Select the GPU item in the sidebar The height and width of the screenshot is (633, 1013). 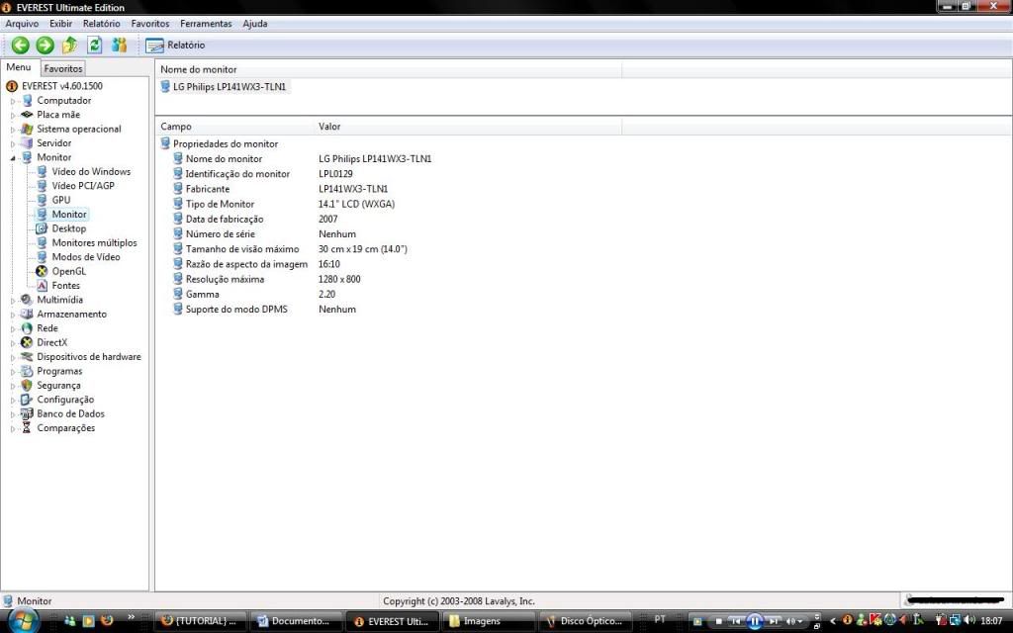coord(61,200)
